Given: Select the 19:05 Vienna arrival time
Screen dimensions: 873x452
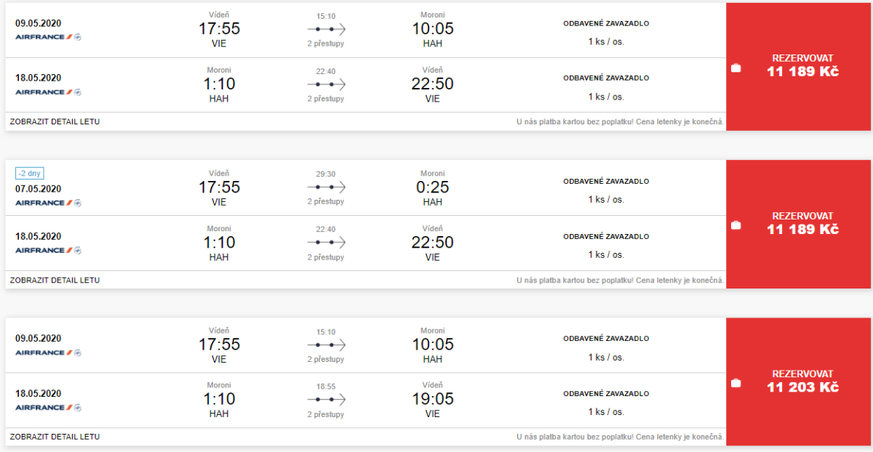Looking at the screenshot, I should (432, 399).
